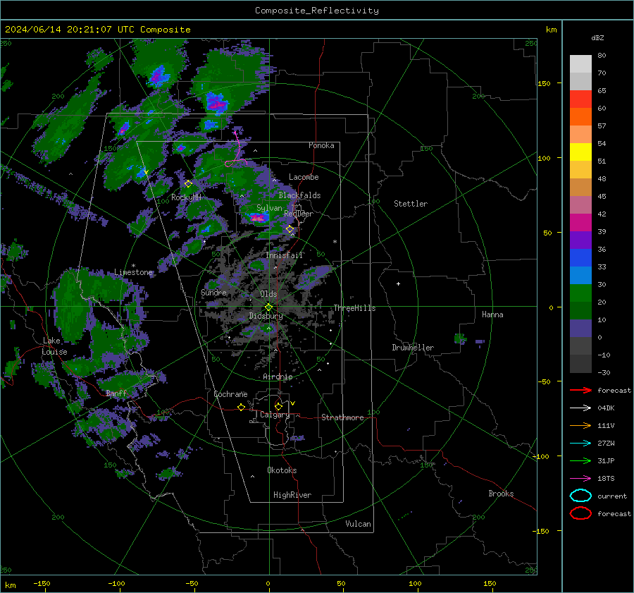Click the Olds label
Screen dimensions: 634x593
tap(268, 294)
